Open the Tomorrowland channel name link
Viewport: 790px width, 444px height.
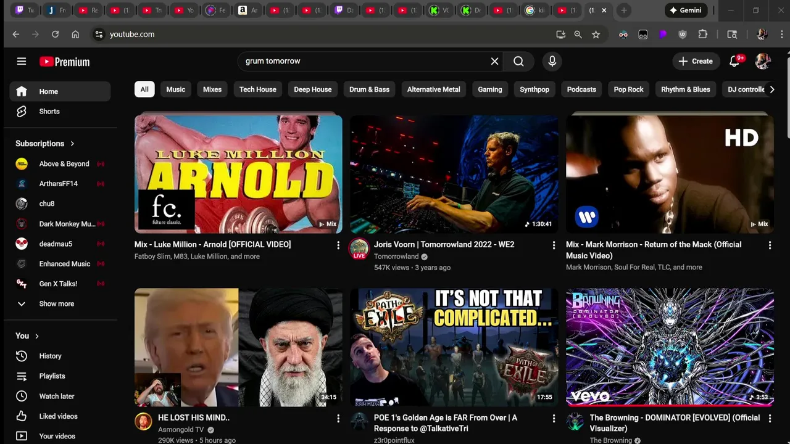(396, 257)
